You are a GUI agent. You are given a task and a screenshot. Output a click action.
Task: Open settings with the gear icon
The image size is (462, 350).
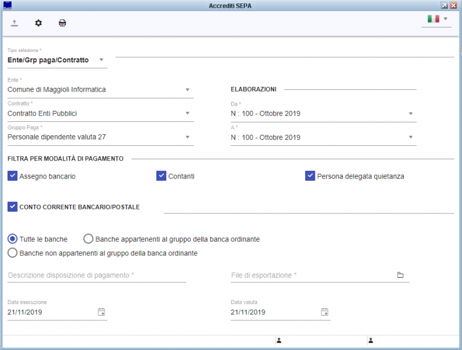click(x=38, y=23)
